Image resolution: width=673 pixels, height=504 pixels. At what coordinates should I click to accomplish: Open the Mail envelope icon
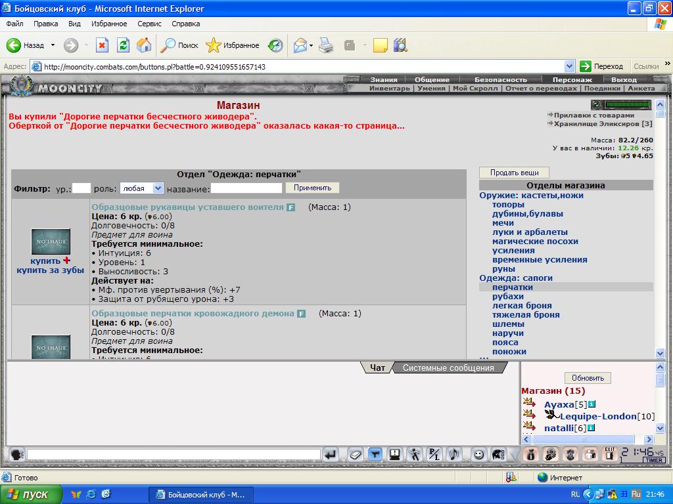300,45
